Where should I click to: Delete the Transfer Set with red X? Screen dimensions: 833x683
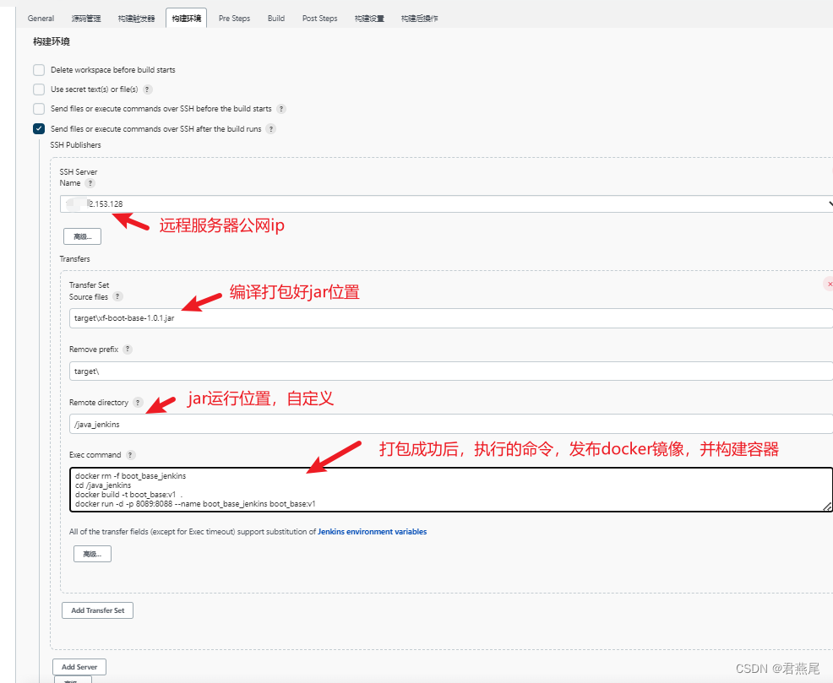829,284
